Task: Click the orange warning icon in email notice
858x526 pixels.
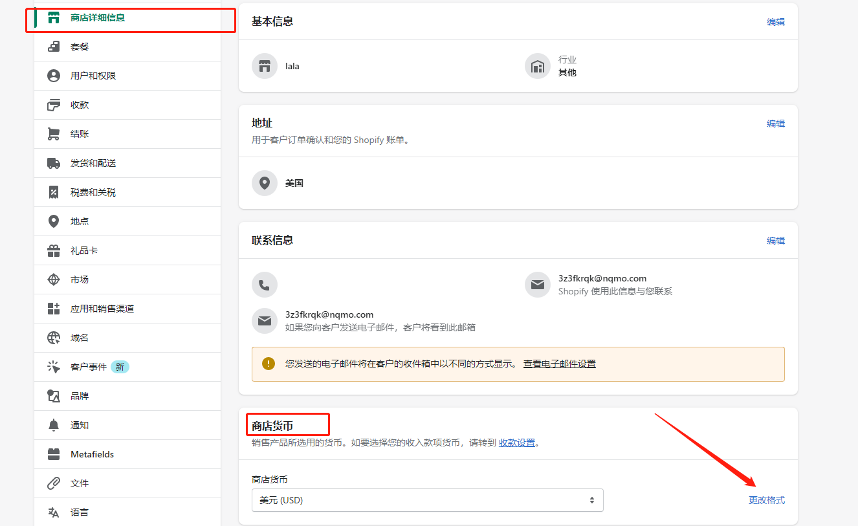Action: pos(269,364)
